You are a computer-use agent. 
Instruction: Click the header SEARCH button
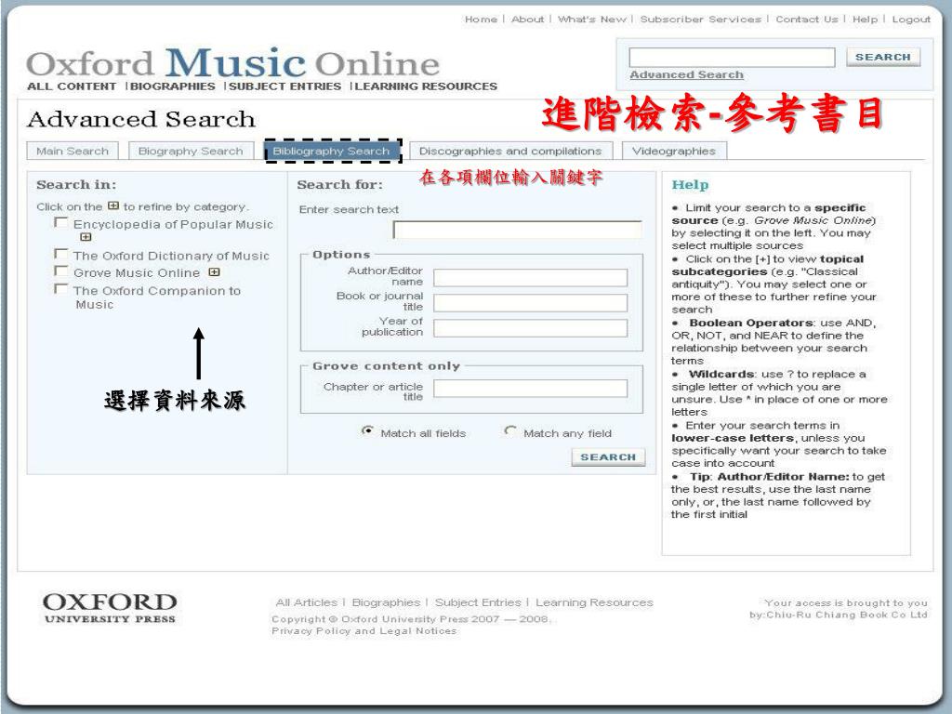[x=883, y=57]
